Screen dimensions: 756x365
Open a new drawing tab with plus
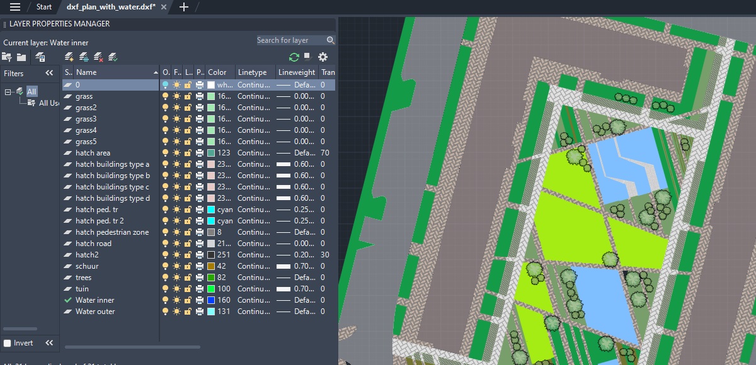[x=184, y=7]
